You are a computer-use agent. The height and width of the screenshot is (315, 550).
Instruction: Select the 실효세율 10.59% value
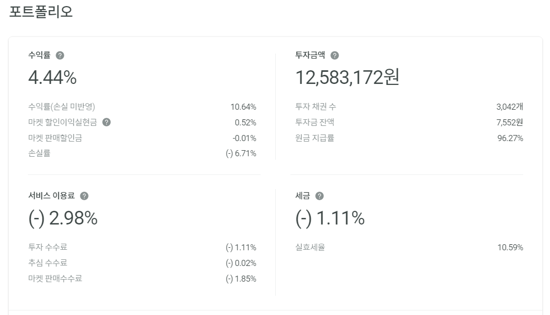(510, 247)
